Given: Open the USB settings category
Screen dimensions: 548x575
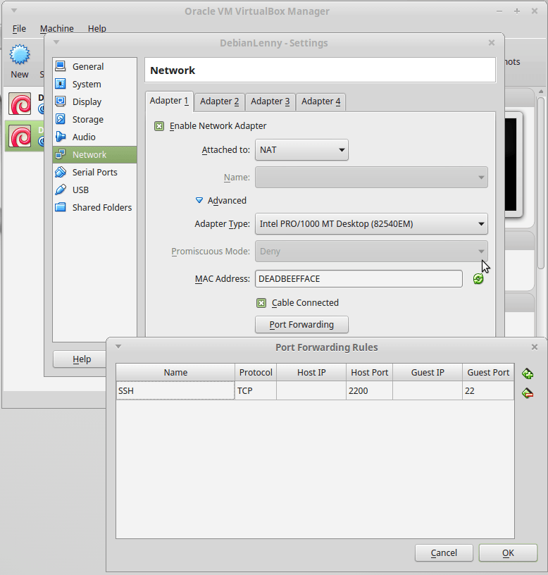Looking at the screenshot, I should coord(94,190).
